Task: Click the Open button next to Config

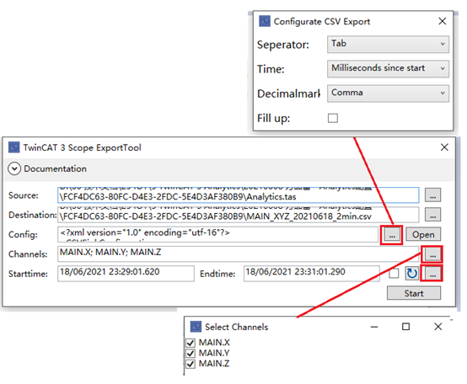Action: (x=423, y=235)
